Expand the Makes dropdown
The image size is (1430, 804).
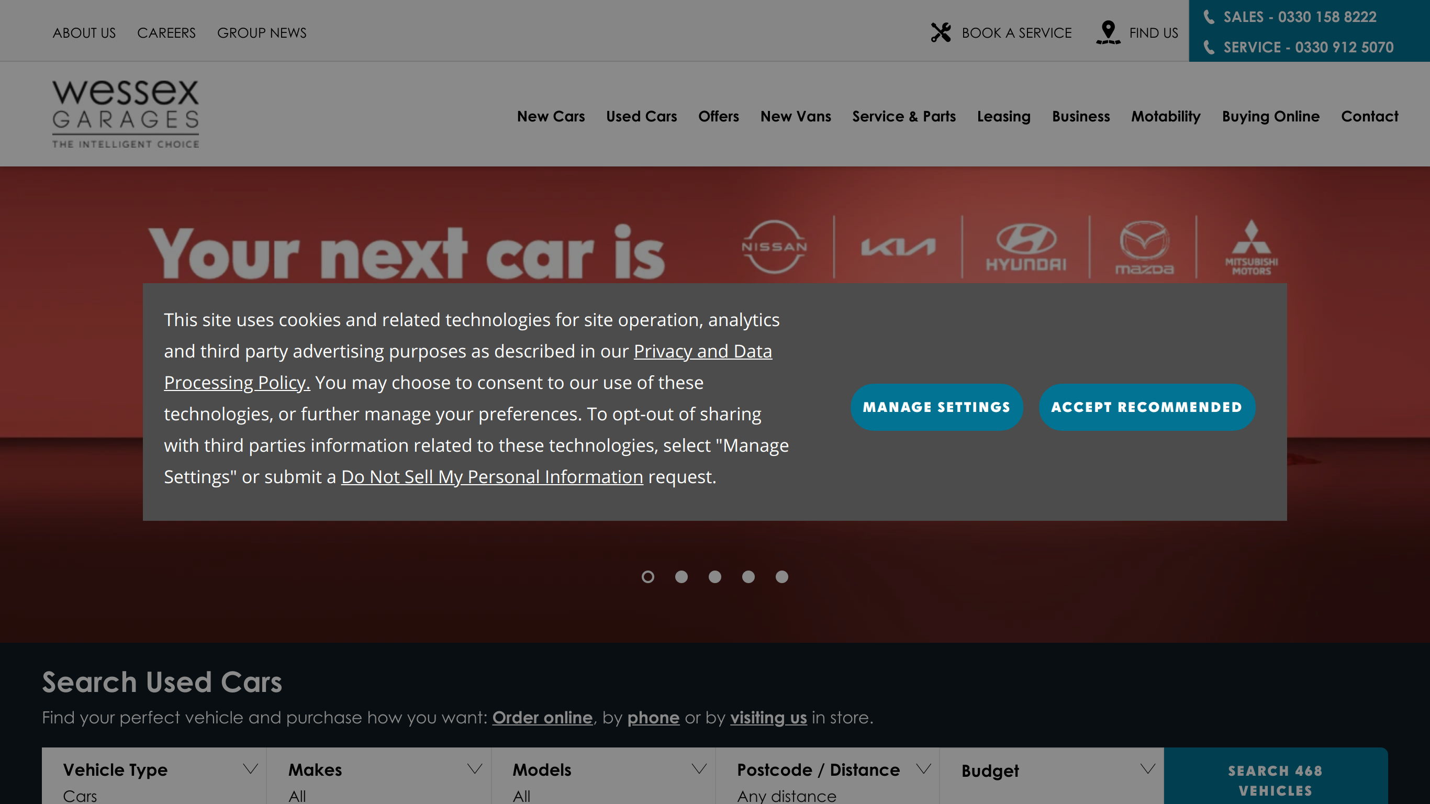point(379,776)
